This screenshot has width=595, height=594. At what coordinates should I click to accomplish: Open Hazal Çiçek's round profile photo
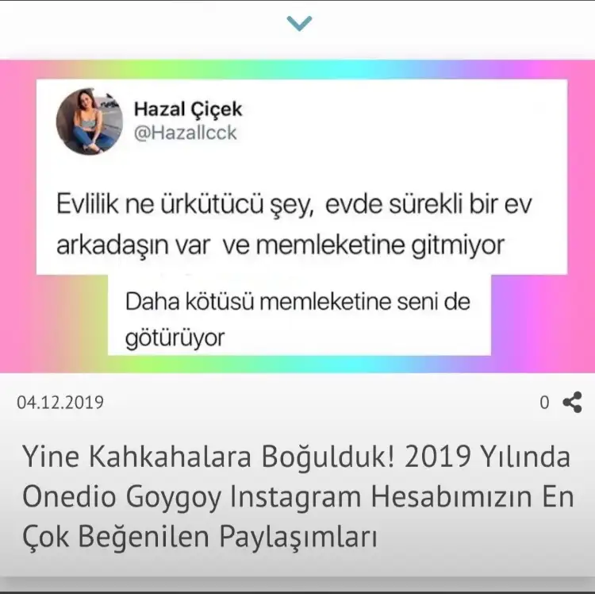[x=90, y=121]
